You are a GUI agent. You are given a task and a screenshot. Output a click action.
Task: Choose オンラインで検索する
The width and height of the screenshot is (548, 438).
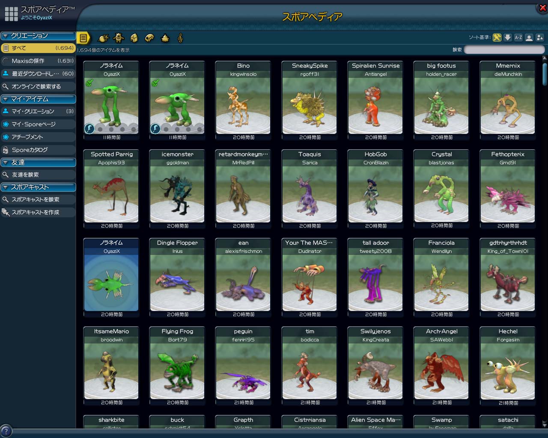point(38,86)
